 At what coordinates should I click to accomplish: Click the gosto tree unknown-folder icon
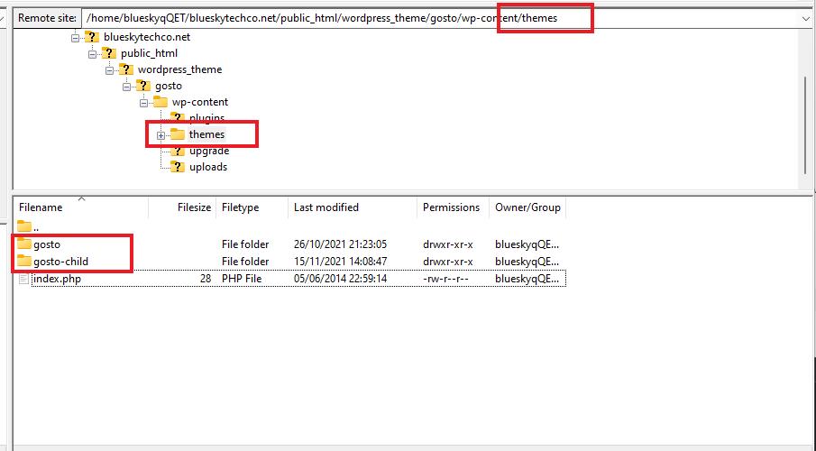143,86
